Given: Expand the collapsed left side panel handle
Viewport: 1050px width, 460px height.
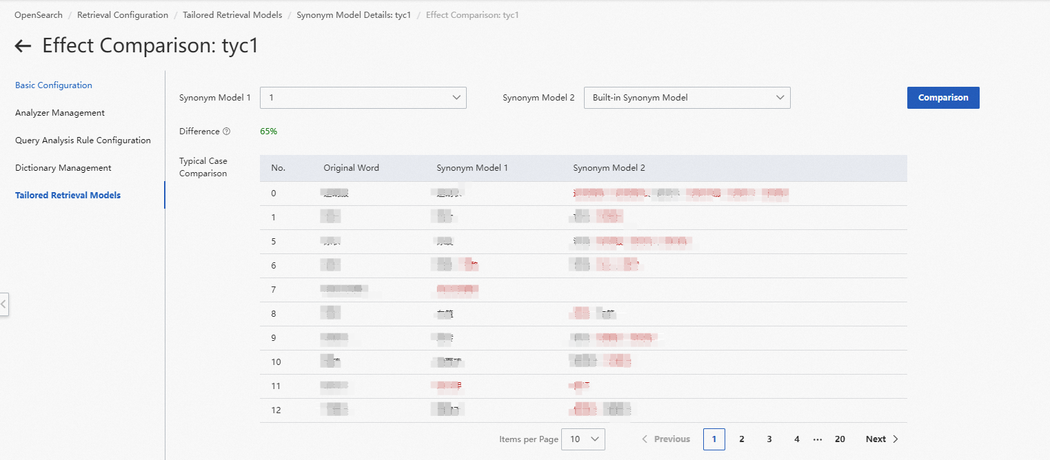Looking at the screenshot, I should tap(3, 304).
